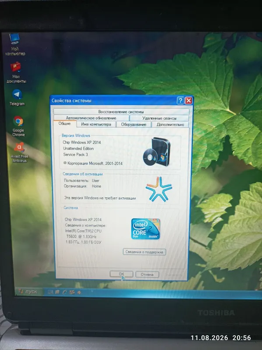Click the blue star activation logo
Viewport: 262px width, 350px height.
click(159, 189)
